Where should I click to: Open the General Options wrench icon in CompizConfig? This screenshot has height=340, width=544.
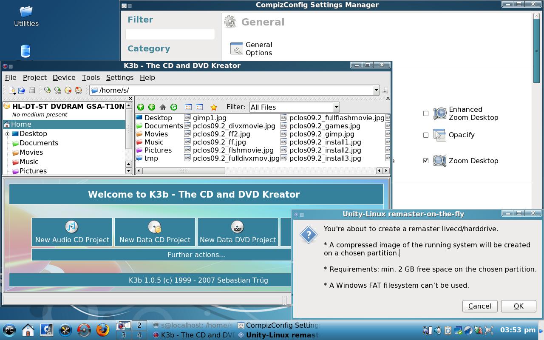pos(236,48)
